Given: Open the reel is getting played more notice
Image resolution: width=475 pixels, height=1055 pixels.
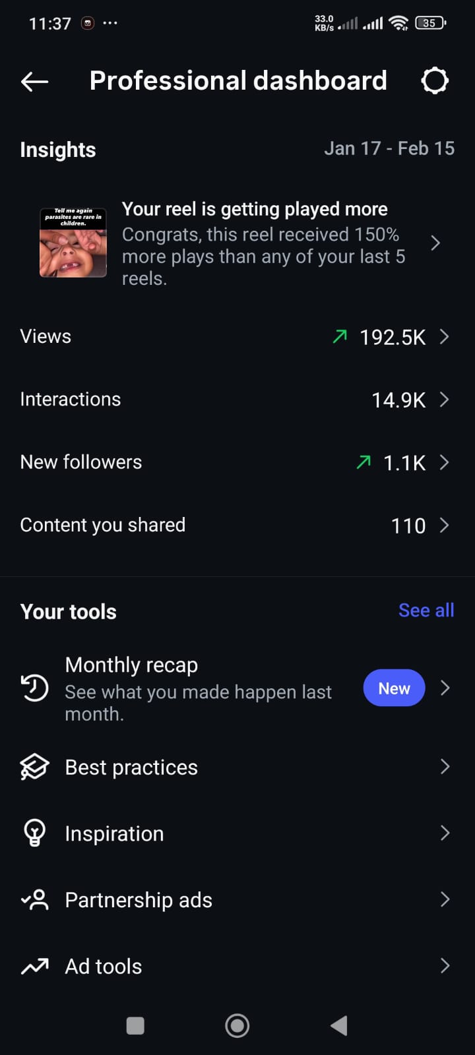Looking at the screenshot, I should (x=264, y=243).
